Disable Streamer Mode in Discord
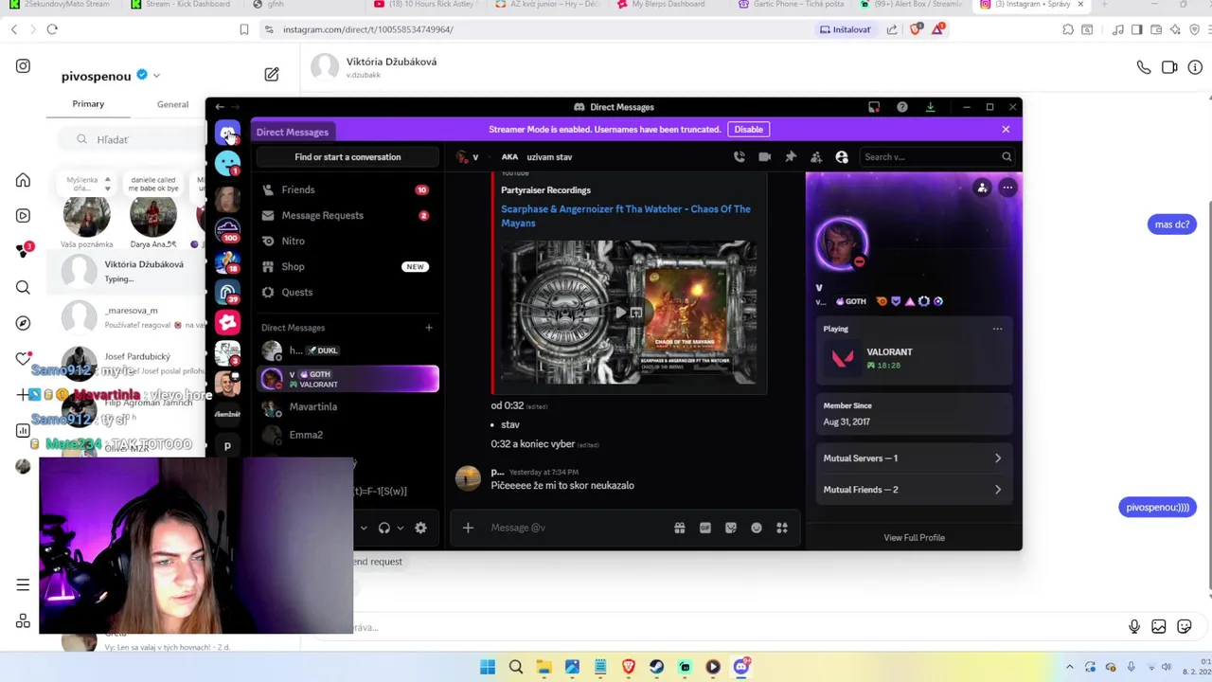 (x=748, y=129)
